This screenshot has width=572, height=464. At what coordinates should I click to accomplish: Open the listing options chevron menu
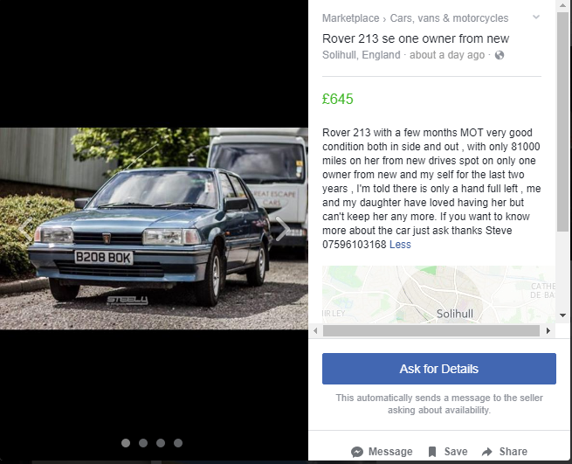pos(536,17)
